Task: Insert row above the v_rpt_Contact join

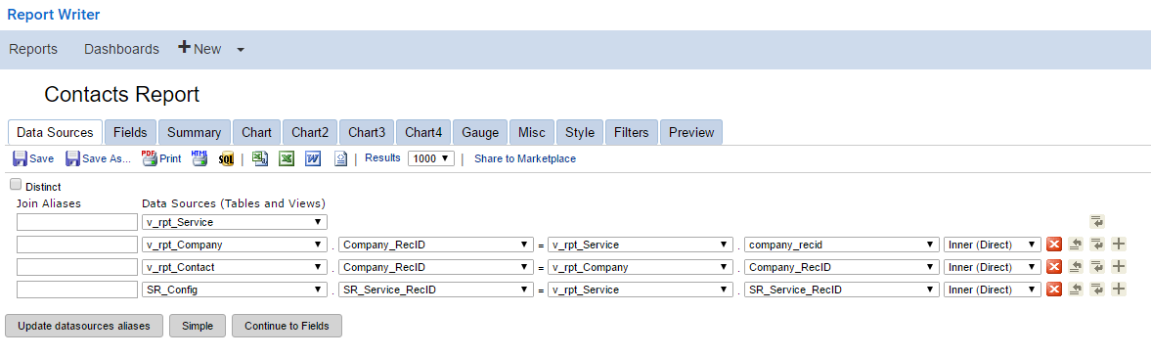Action: click(x=1076, y=267)
